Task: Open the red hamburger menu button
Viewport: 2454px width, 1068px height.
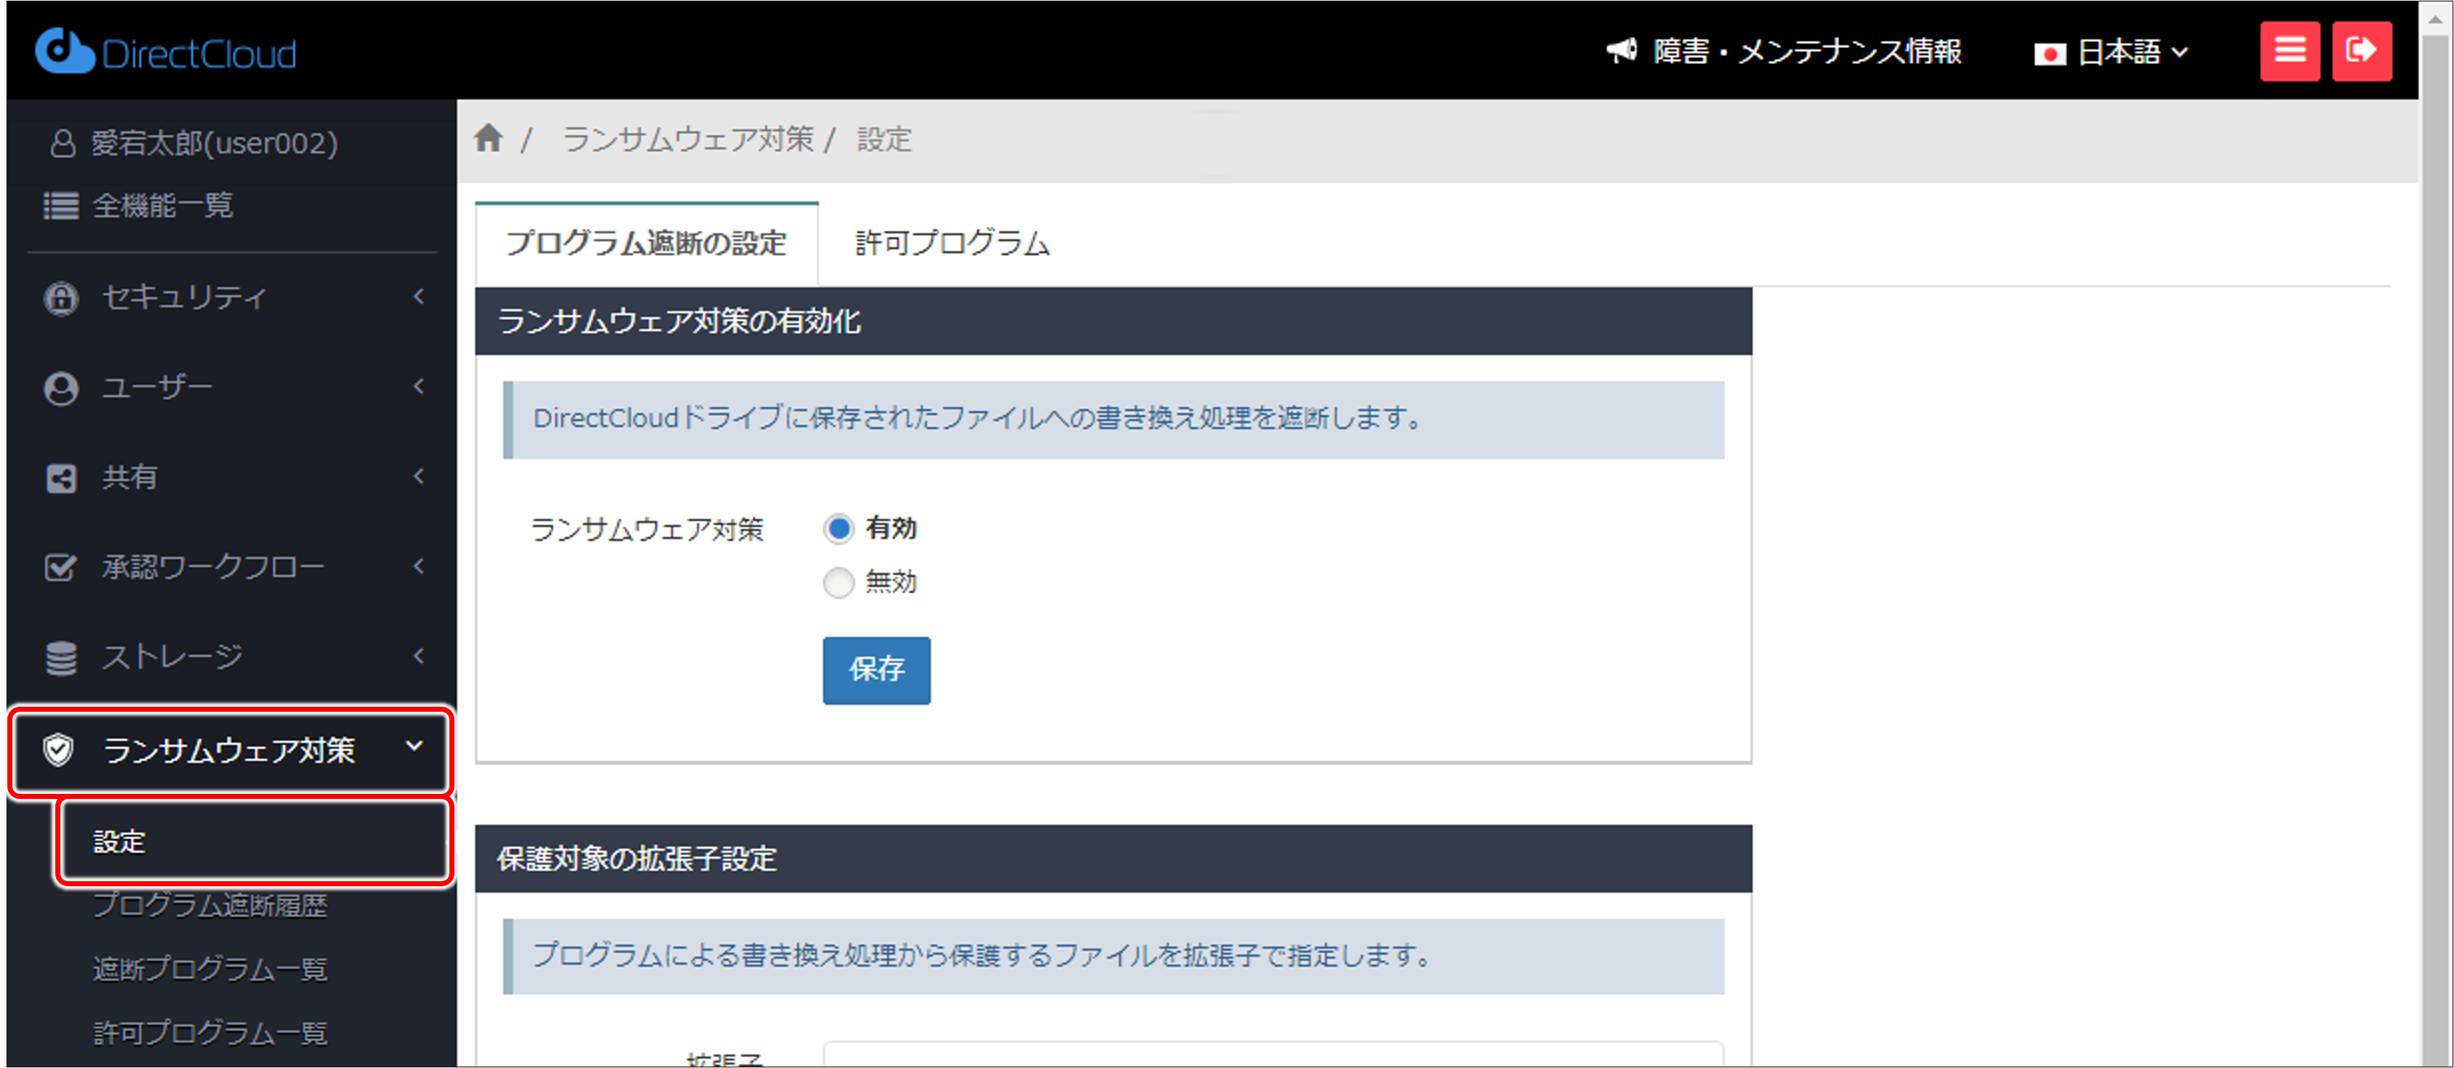Action: (x=2289, y=50)
